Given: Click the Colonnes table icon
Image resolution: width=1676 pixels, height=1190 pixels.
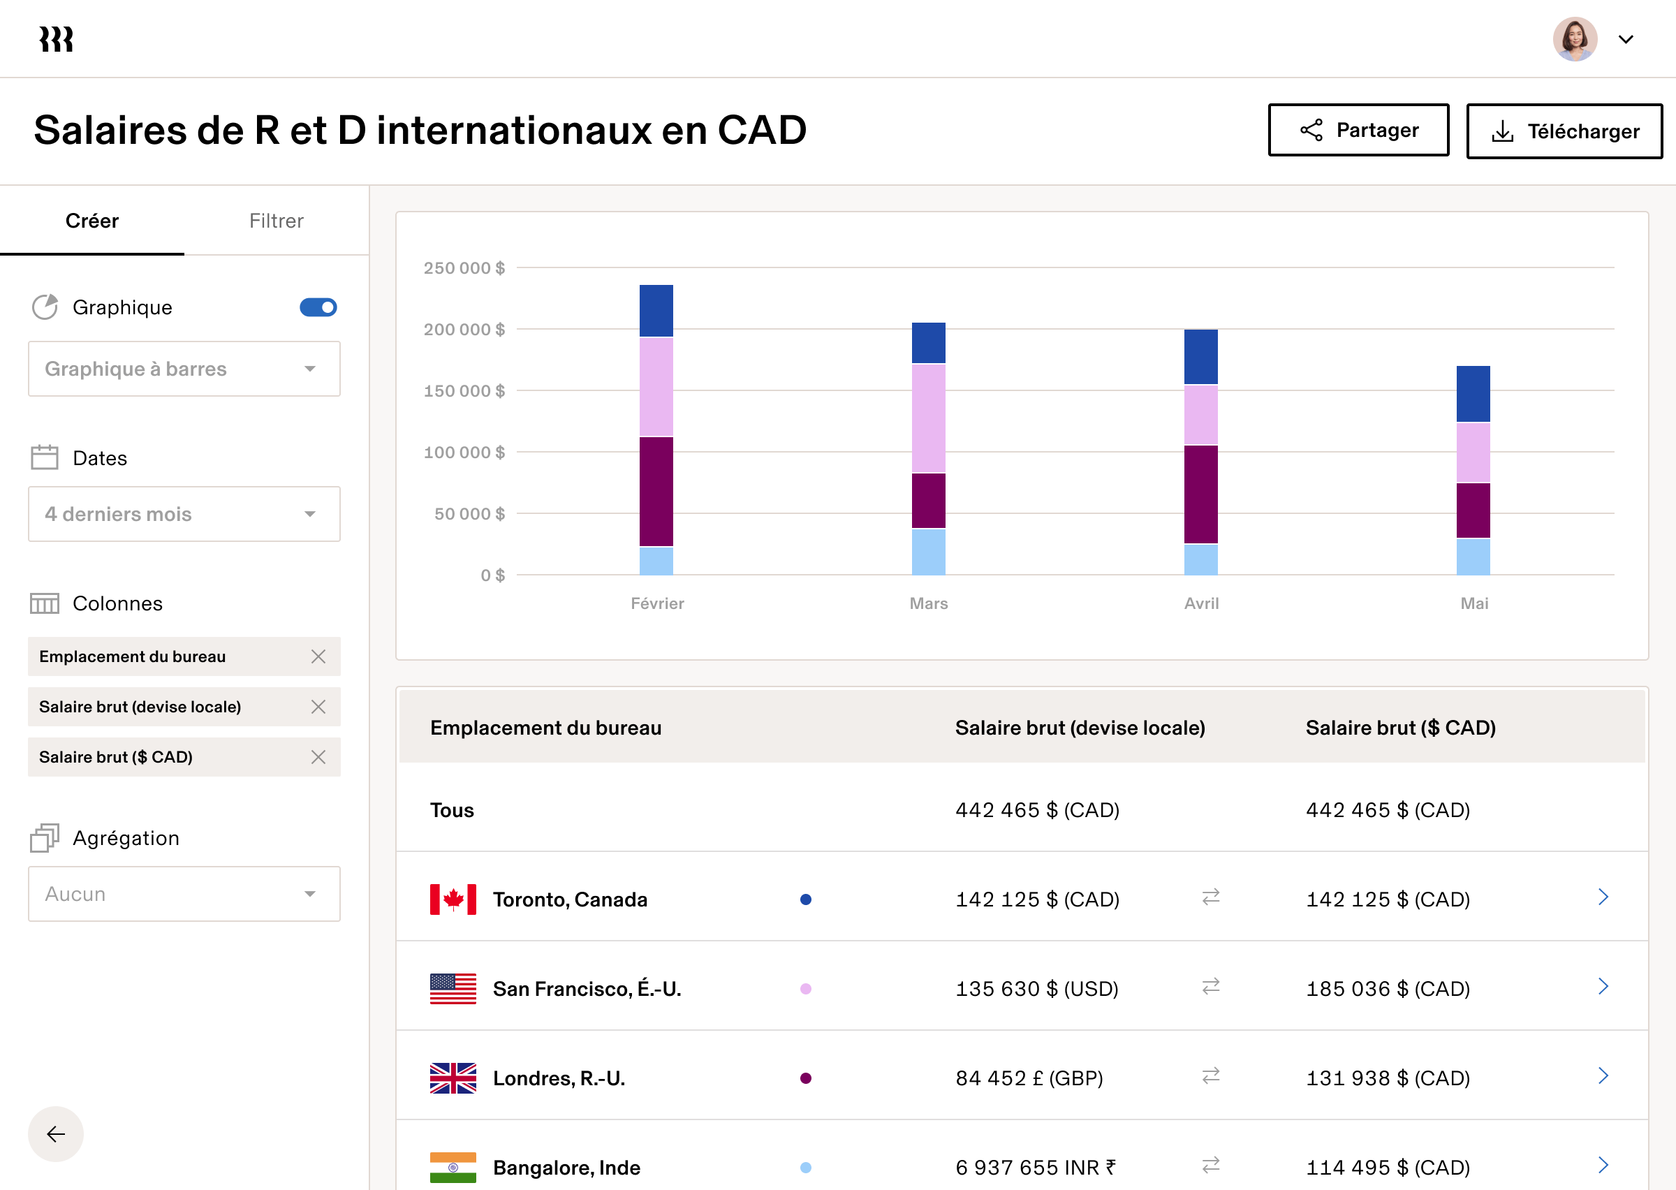Looking at the screenshot, I should pos(44,602).
